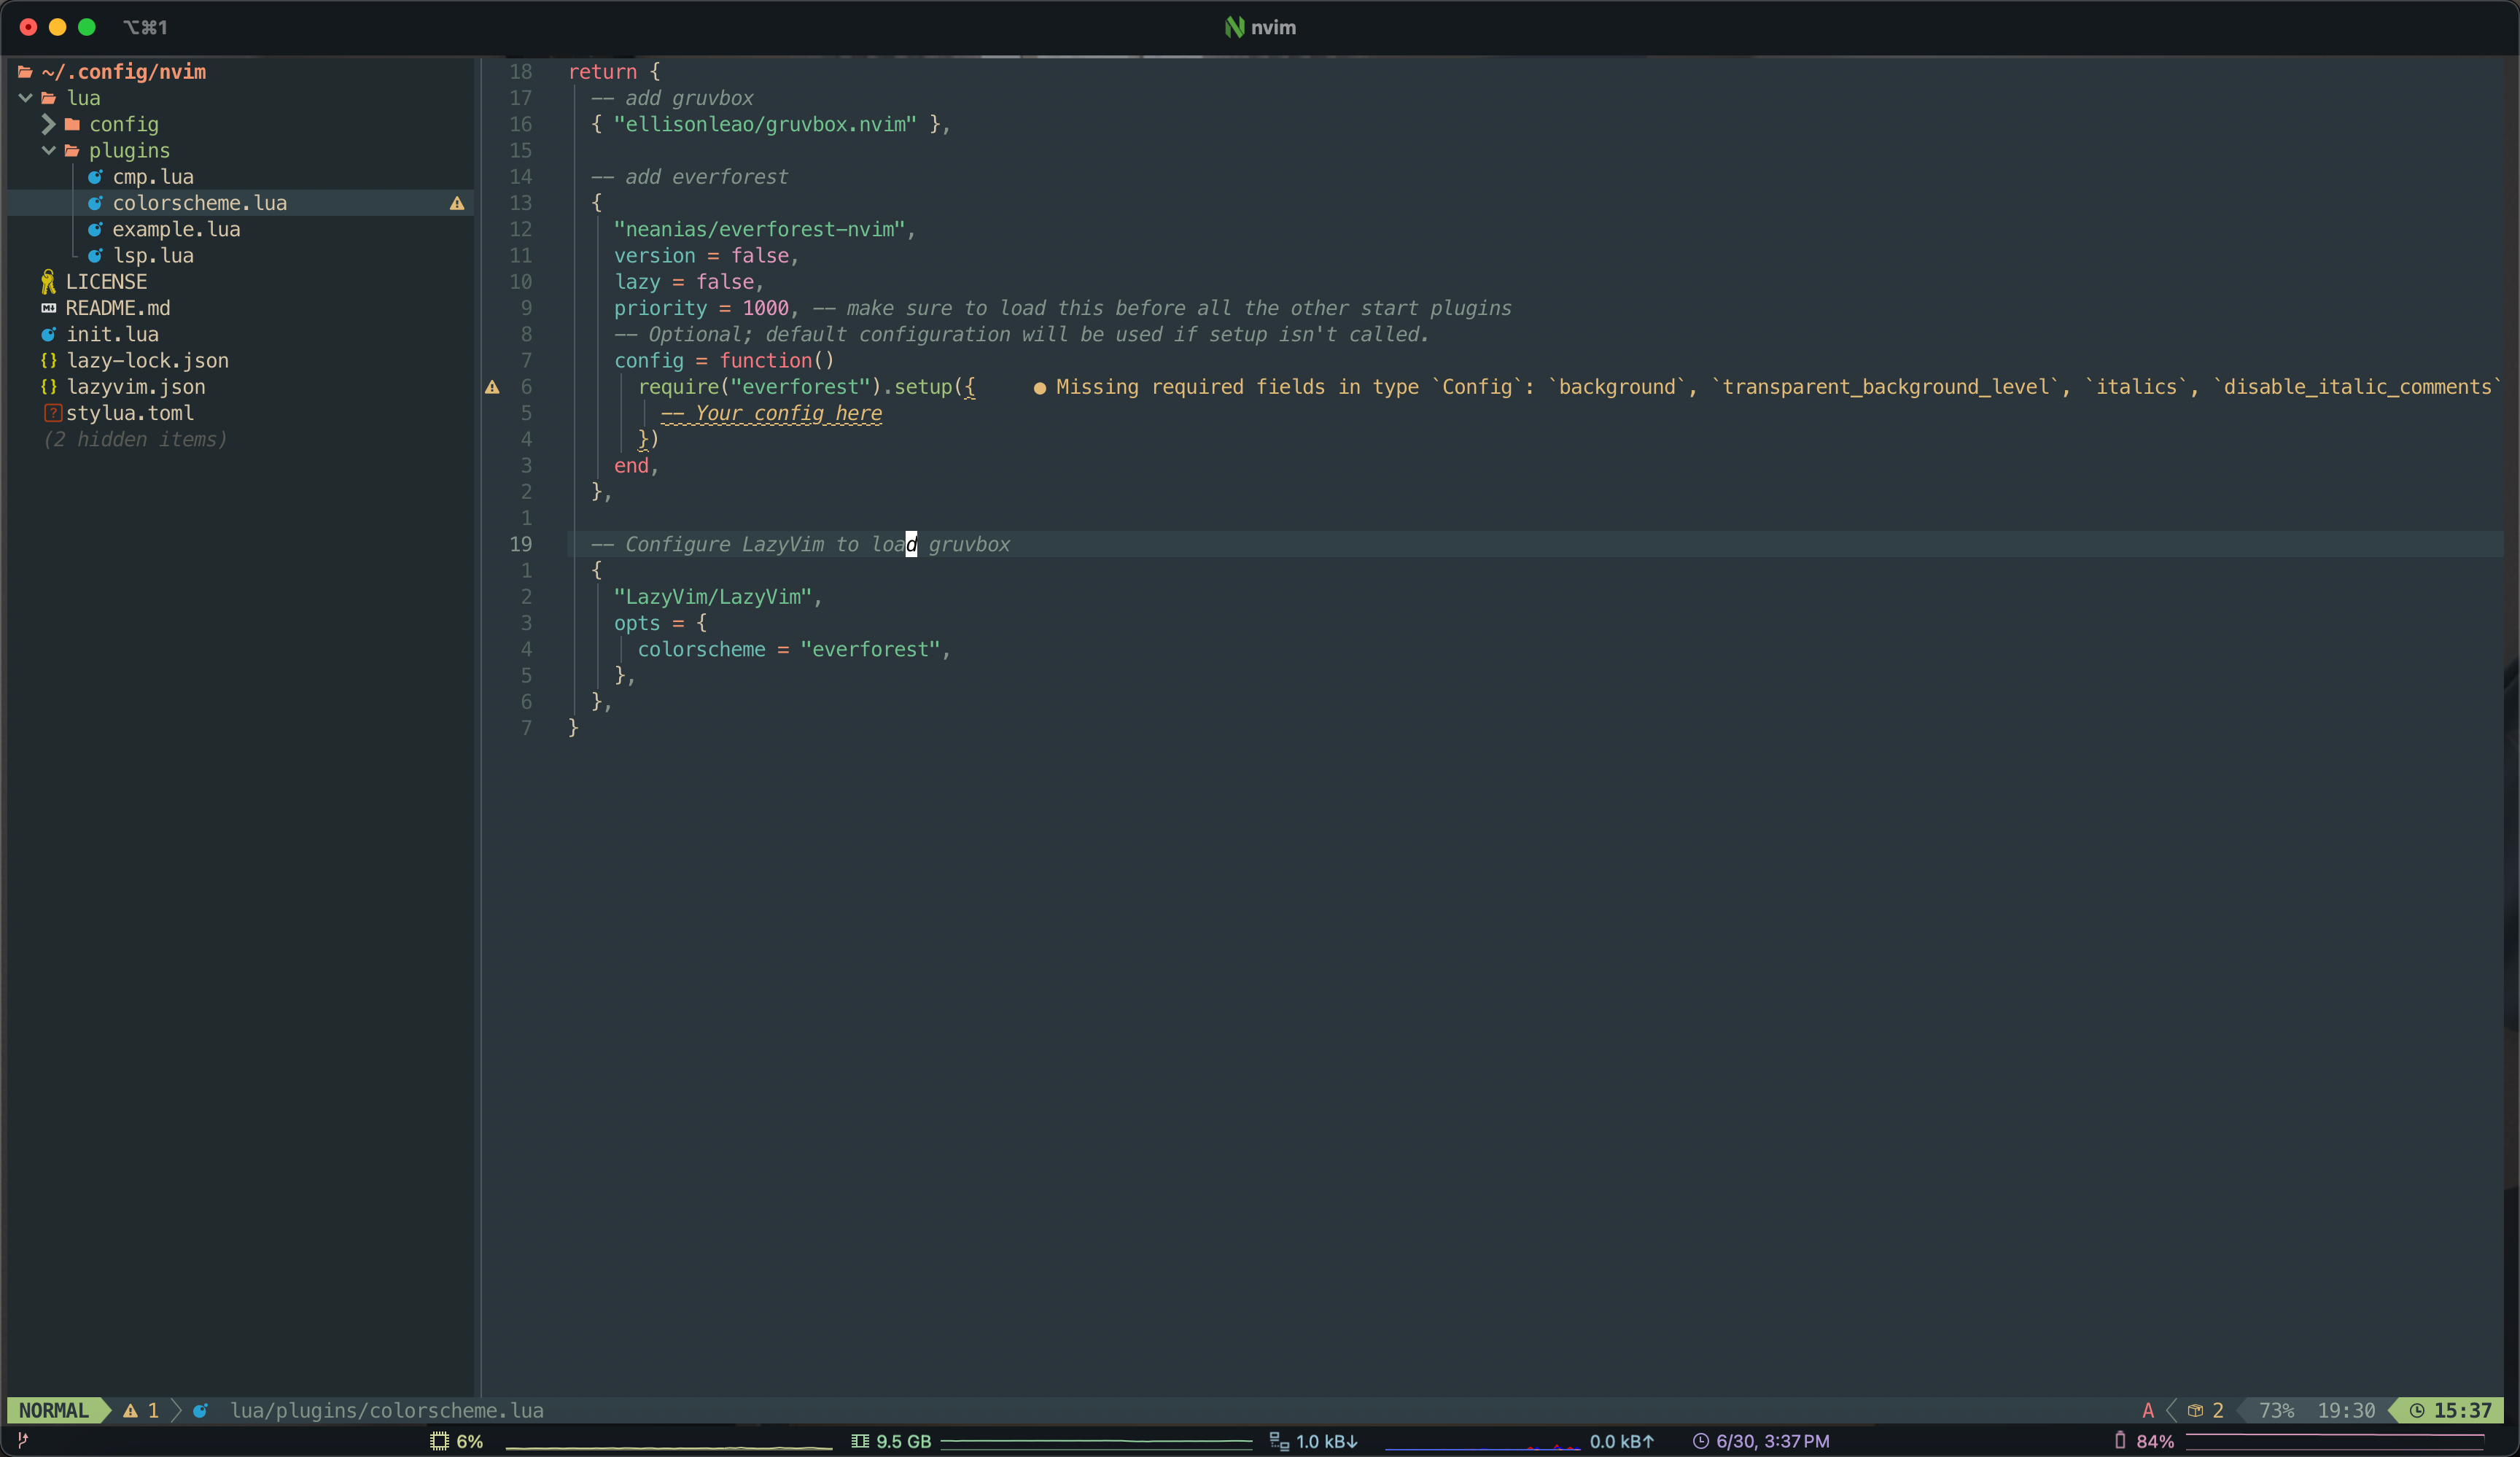Click the priority = 1000 value
The width and height of the screenshot is (2520, 1457).
765,308
